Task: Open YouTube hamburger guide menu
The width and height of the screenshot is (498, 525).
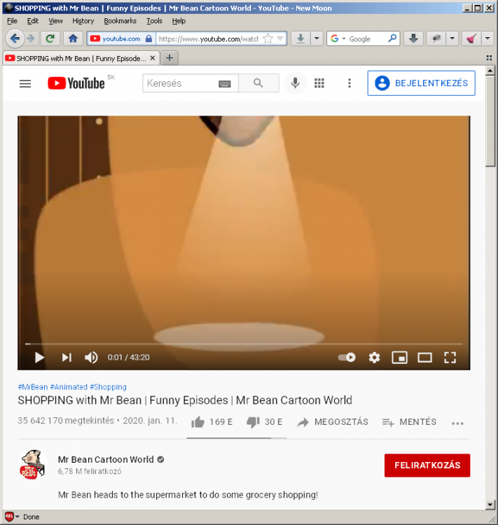Action: (x=25, y=83)
